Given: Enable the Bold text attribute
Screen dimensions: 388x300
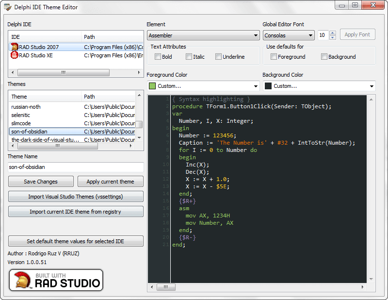Looking at the screenshot, I should pos(158,57).
